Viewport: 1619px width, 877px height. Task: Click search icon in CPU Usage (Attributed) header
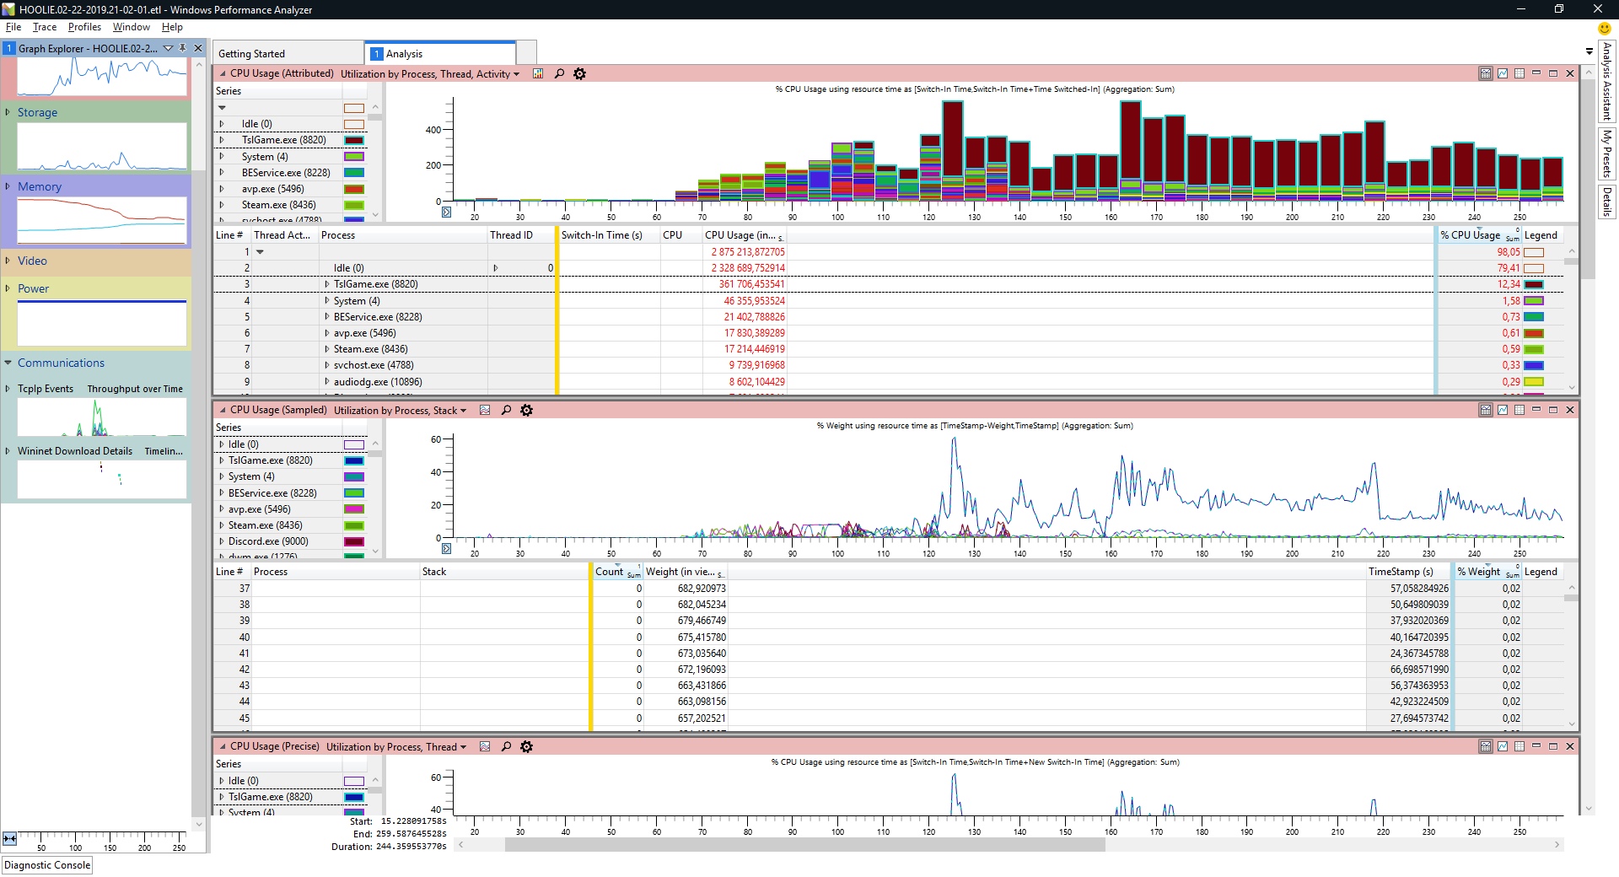tap(559, 74)
